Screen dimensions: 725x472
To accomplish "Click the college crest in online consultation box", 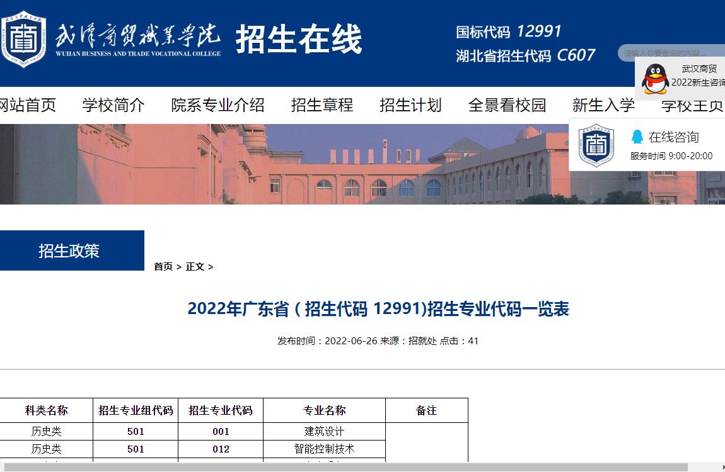I will pos(596,145).
